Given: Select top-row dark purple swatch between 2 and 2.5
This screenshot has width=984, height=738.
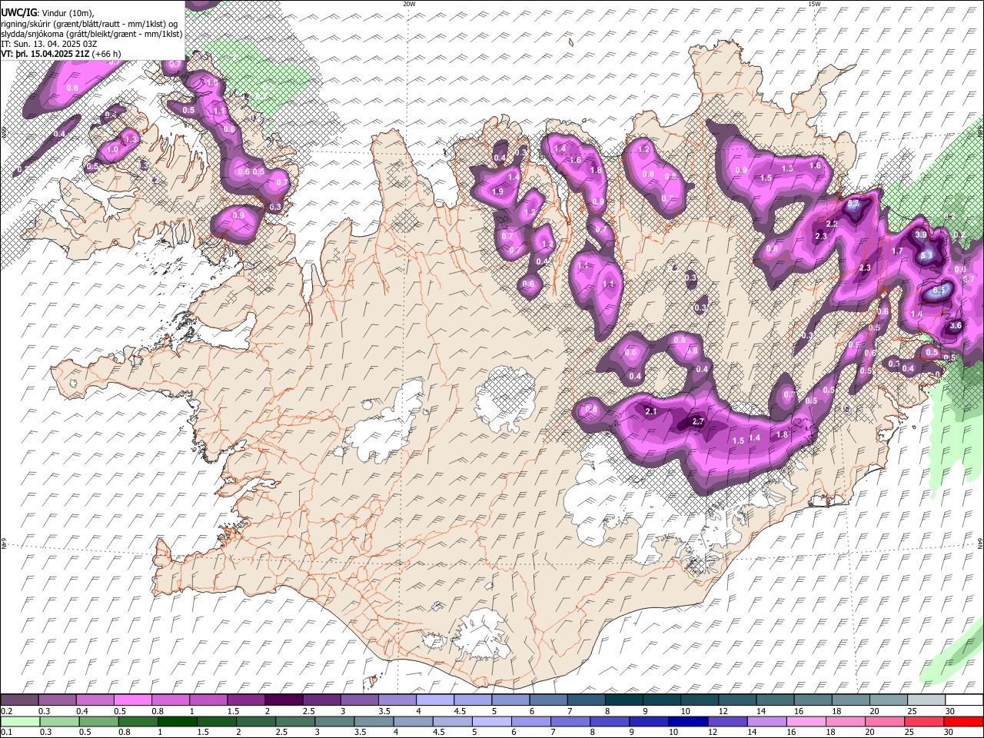Looking at the screenshot, I should point(284,700).
